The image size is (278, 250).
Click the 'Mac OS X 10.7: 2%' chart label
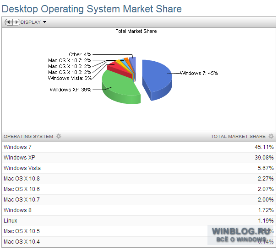(x=70, y=60)
